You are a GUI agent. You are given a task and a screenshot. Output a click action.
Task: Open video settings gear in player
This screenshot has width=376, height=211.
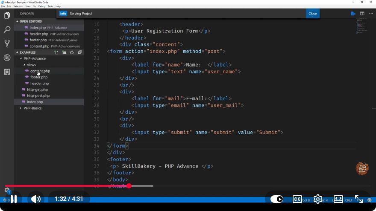[318, 199]
